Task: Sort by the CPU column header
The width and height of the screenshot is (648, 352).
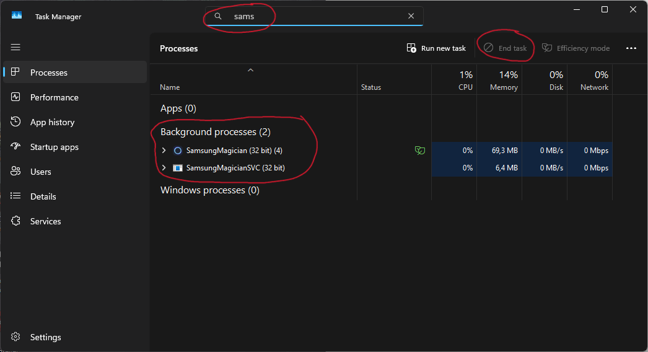Action: coord(454,80)
